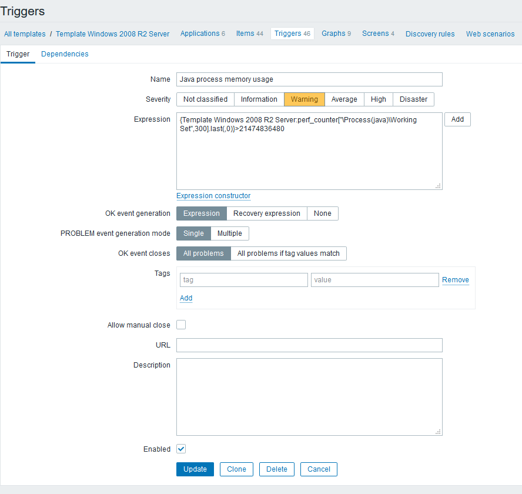Screen dimensions: 522x494
Task: Click the Name input field
Action: tap(309, 79)
